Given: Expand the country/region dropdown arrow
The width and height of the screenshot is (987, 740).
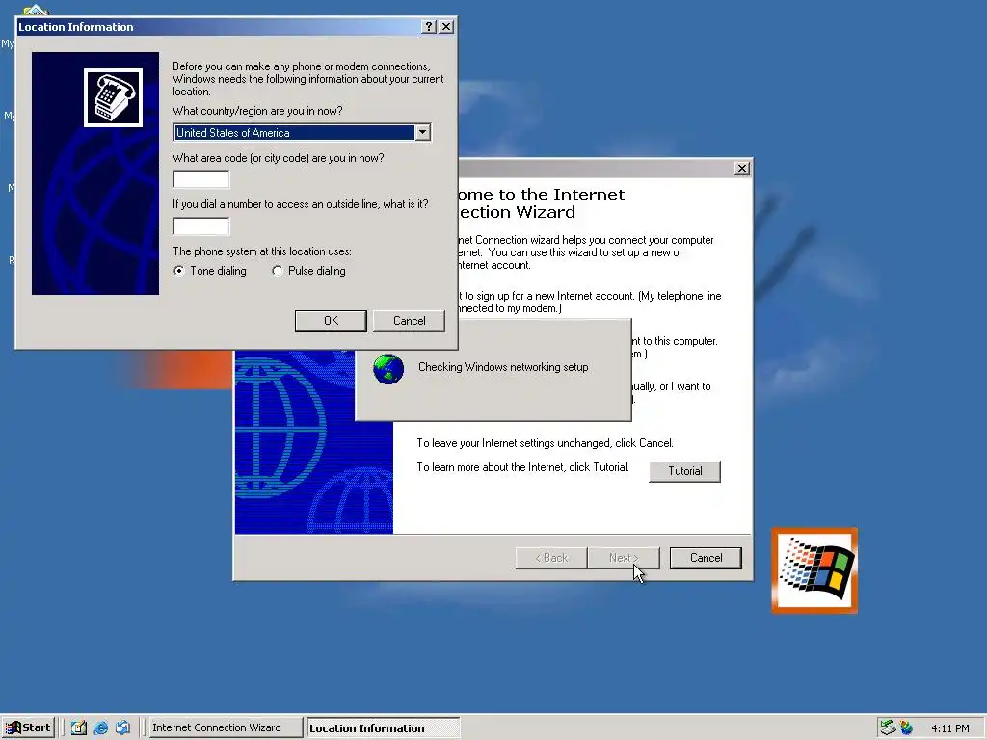Looking at the screenshot, I should (x=422, y=132).
